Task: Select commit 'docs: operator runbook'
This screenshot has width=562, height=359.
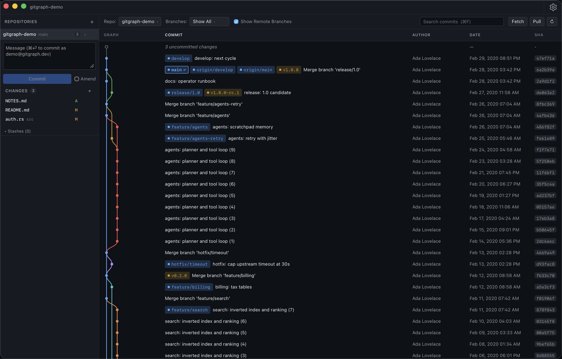Action: pyautogui.click(x=330, y=81)
